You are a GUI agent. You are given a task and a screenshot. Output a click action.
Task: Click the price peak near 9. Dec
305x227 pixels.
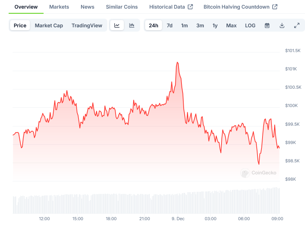click(177, 62)
